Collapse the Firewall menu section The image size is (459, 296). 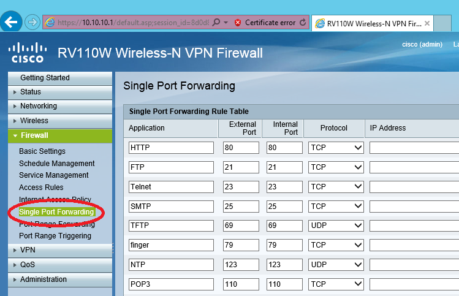click(x=60, y=135)
